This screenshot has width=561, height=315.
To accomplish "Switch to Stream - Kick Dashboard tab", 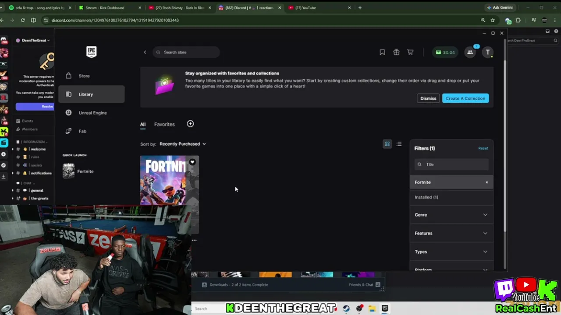I will point(110,7).
